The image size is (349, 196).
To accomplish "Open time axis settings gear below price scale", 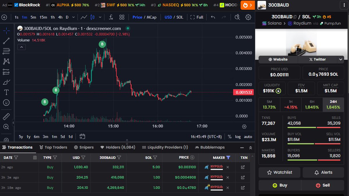I will pos(244,126).
